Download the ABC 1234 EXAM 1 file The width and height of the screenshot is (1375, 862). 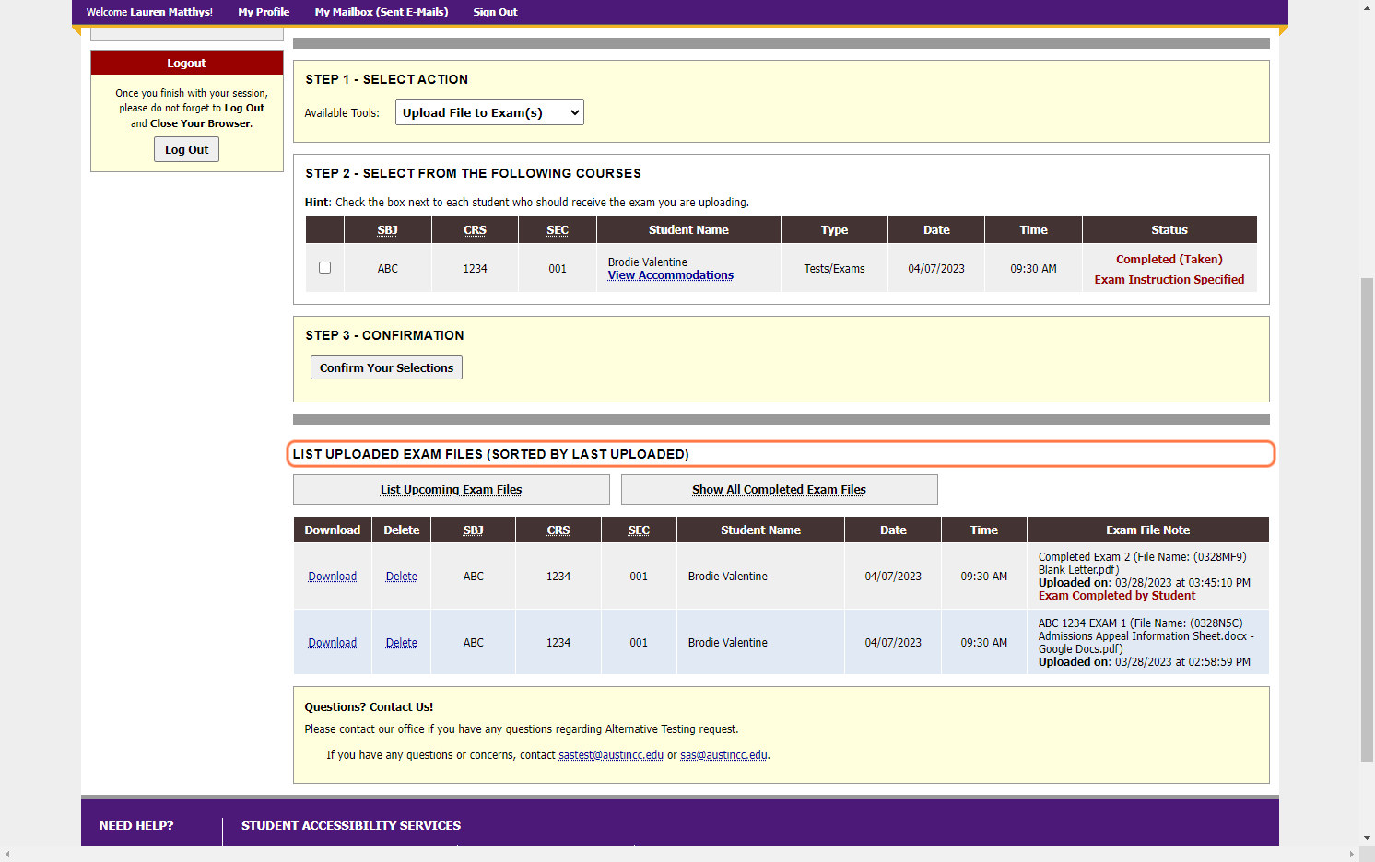333,643
